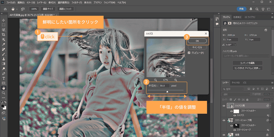Filter layers by pixel layer icon
This screenshot has height=137, width=274.
tap(248, 89)
